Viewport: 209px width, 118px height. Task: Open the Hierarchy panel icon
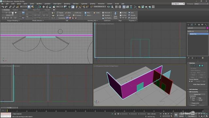coord(195,25)
